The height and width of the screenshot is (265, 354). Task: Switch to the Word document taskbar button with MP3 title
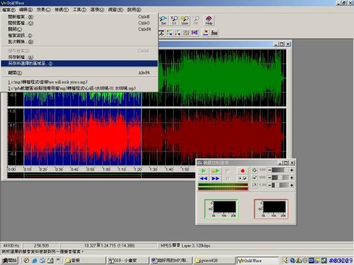171,260
